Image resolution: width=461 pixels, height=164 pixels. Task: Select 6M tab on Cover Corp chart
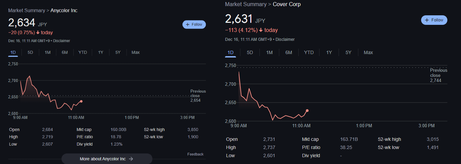[x=289, y=52]
